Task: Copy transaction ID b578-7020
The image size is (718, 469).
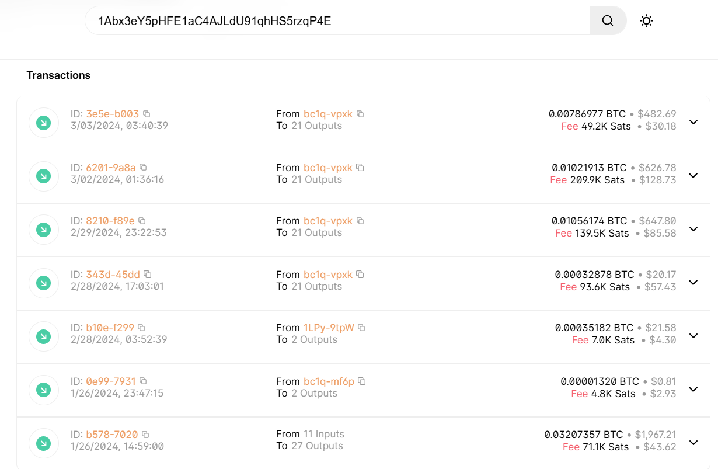Action: click(146, 434)
